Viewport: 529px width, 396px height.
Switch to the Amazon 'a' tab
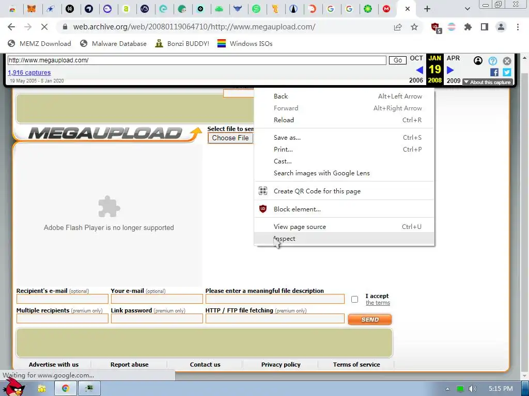[126, 9]
